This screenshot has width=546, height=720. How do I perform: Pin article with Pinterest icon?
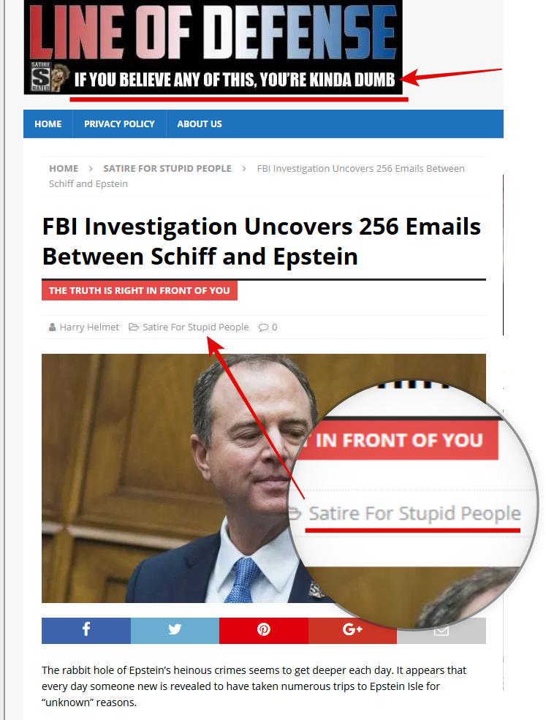pyautogui.click(x=264, y=631)
